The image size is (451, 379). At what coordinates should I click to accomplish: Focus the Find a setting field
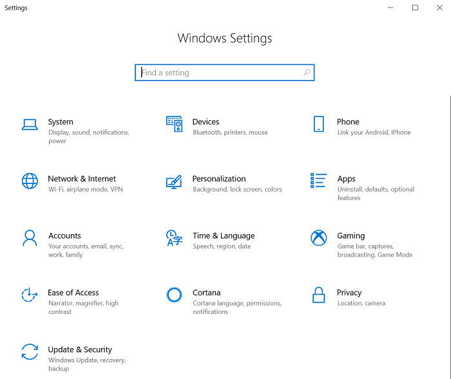(225, 73)
